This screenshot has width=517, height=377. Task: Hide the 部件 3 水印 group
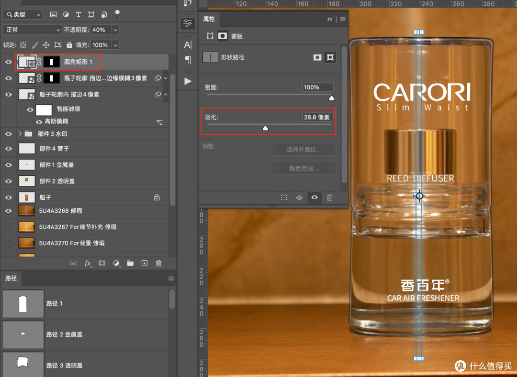[x=9, y=134]
